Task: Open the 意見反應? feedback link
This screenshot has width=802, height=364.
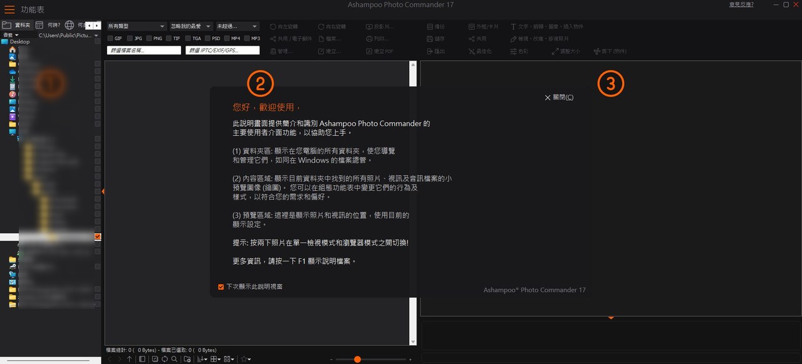Action: tap(741, 4)
